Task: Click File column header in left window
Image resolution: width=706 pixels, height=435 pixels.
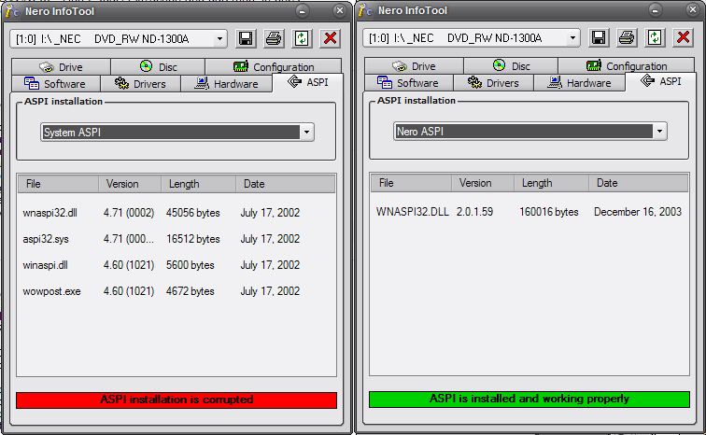Action: click(58, 184)
